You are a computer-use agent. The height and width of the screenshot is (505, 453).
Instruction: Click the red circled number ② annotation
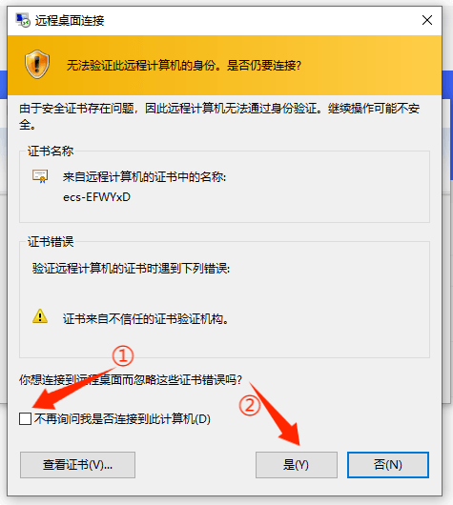(x=250, y=405)
